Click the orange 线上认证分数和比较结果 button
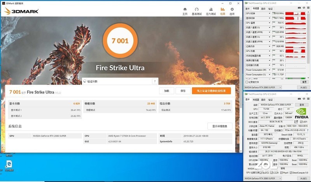Image resolution: width=311 pixels, height=182 pixels. pyautogui.click(x=211, y=91)
